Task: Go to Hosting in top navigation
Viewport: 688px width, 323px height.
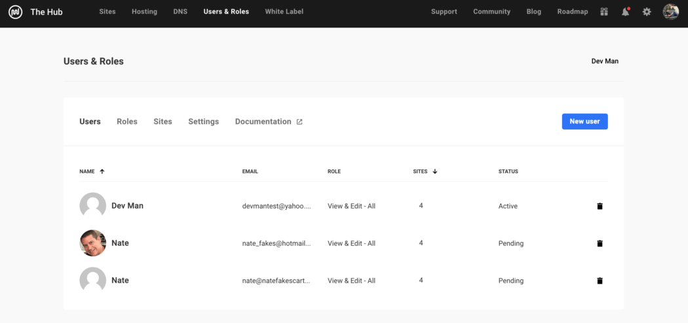Action: pos(144,12)
